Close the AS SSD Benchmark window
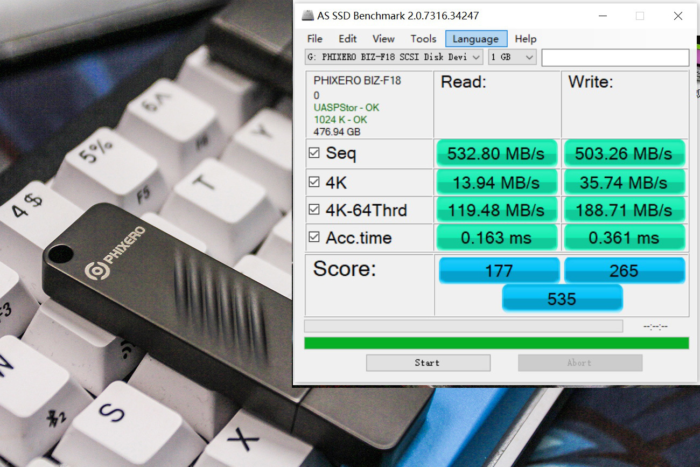The height and width of the screenshot is (467, 700). click(x=678, y=16)
